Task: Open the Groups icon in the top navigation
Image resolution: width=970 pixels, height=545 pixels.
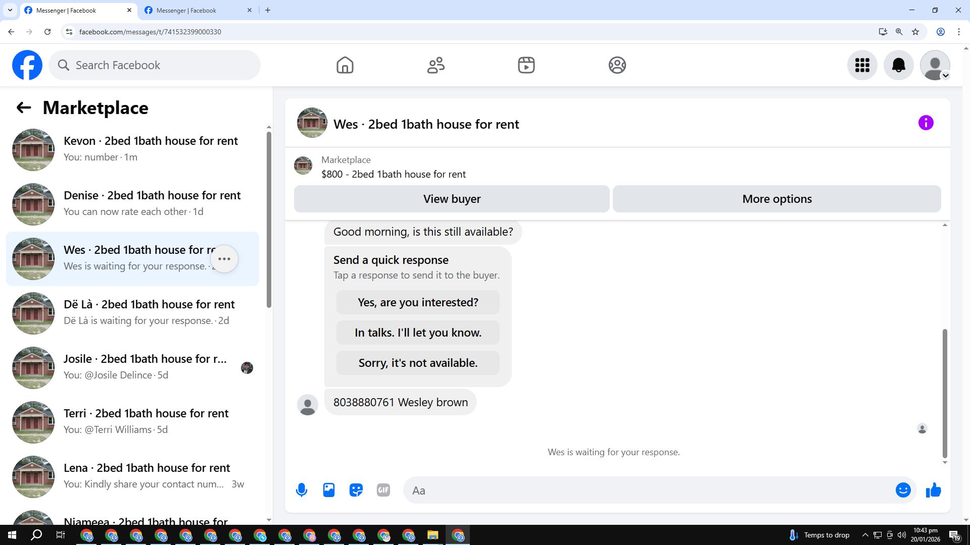Action: click(617, 65)
